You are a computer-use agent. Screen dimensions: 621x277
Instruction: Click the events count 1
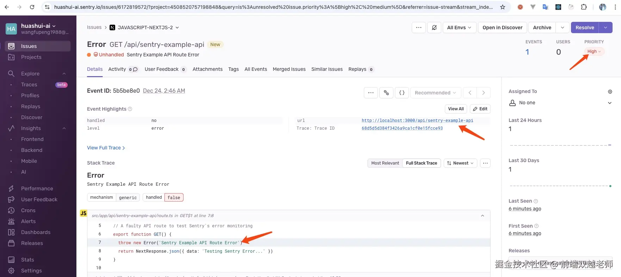pos(527,52)
